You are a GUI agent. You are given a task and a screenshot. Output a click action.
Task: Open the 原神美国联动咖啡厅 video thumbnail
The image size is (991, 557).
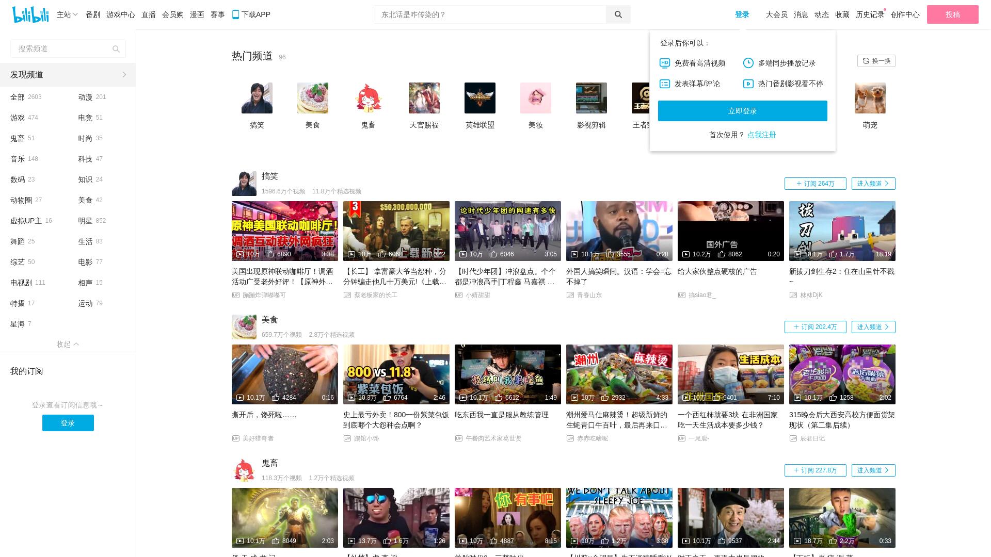tap(285, 231)
